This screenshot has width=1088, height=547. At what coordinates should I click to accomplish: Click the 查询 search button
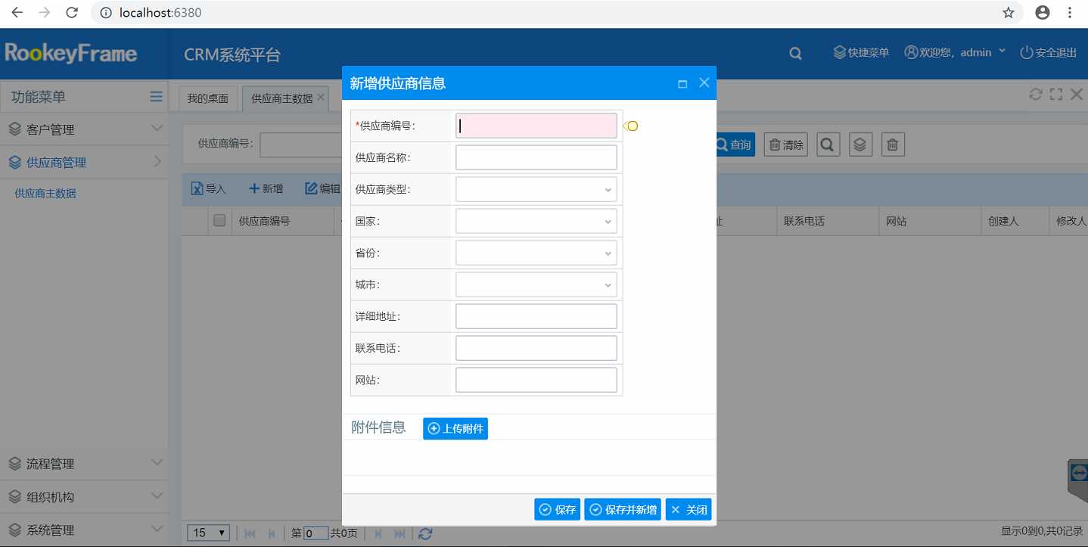pos(734,145)
